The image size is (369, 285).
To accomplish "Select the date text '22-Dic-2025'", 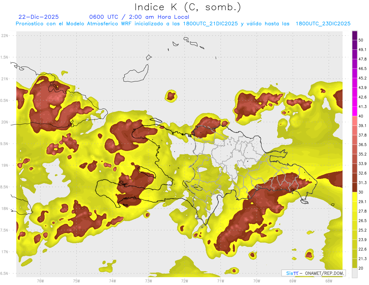I will click(38, 17).
